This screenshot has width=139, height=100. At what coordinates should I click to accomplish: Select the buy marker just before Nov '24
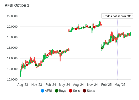(x=90, y=27)
